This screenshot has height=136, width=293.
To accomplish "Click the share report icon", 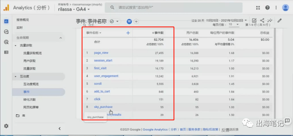I will point(262,20).
